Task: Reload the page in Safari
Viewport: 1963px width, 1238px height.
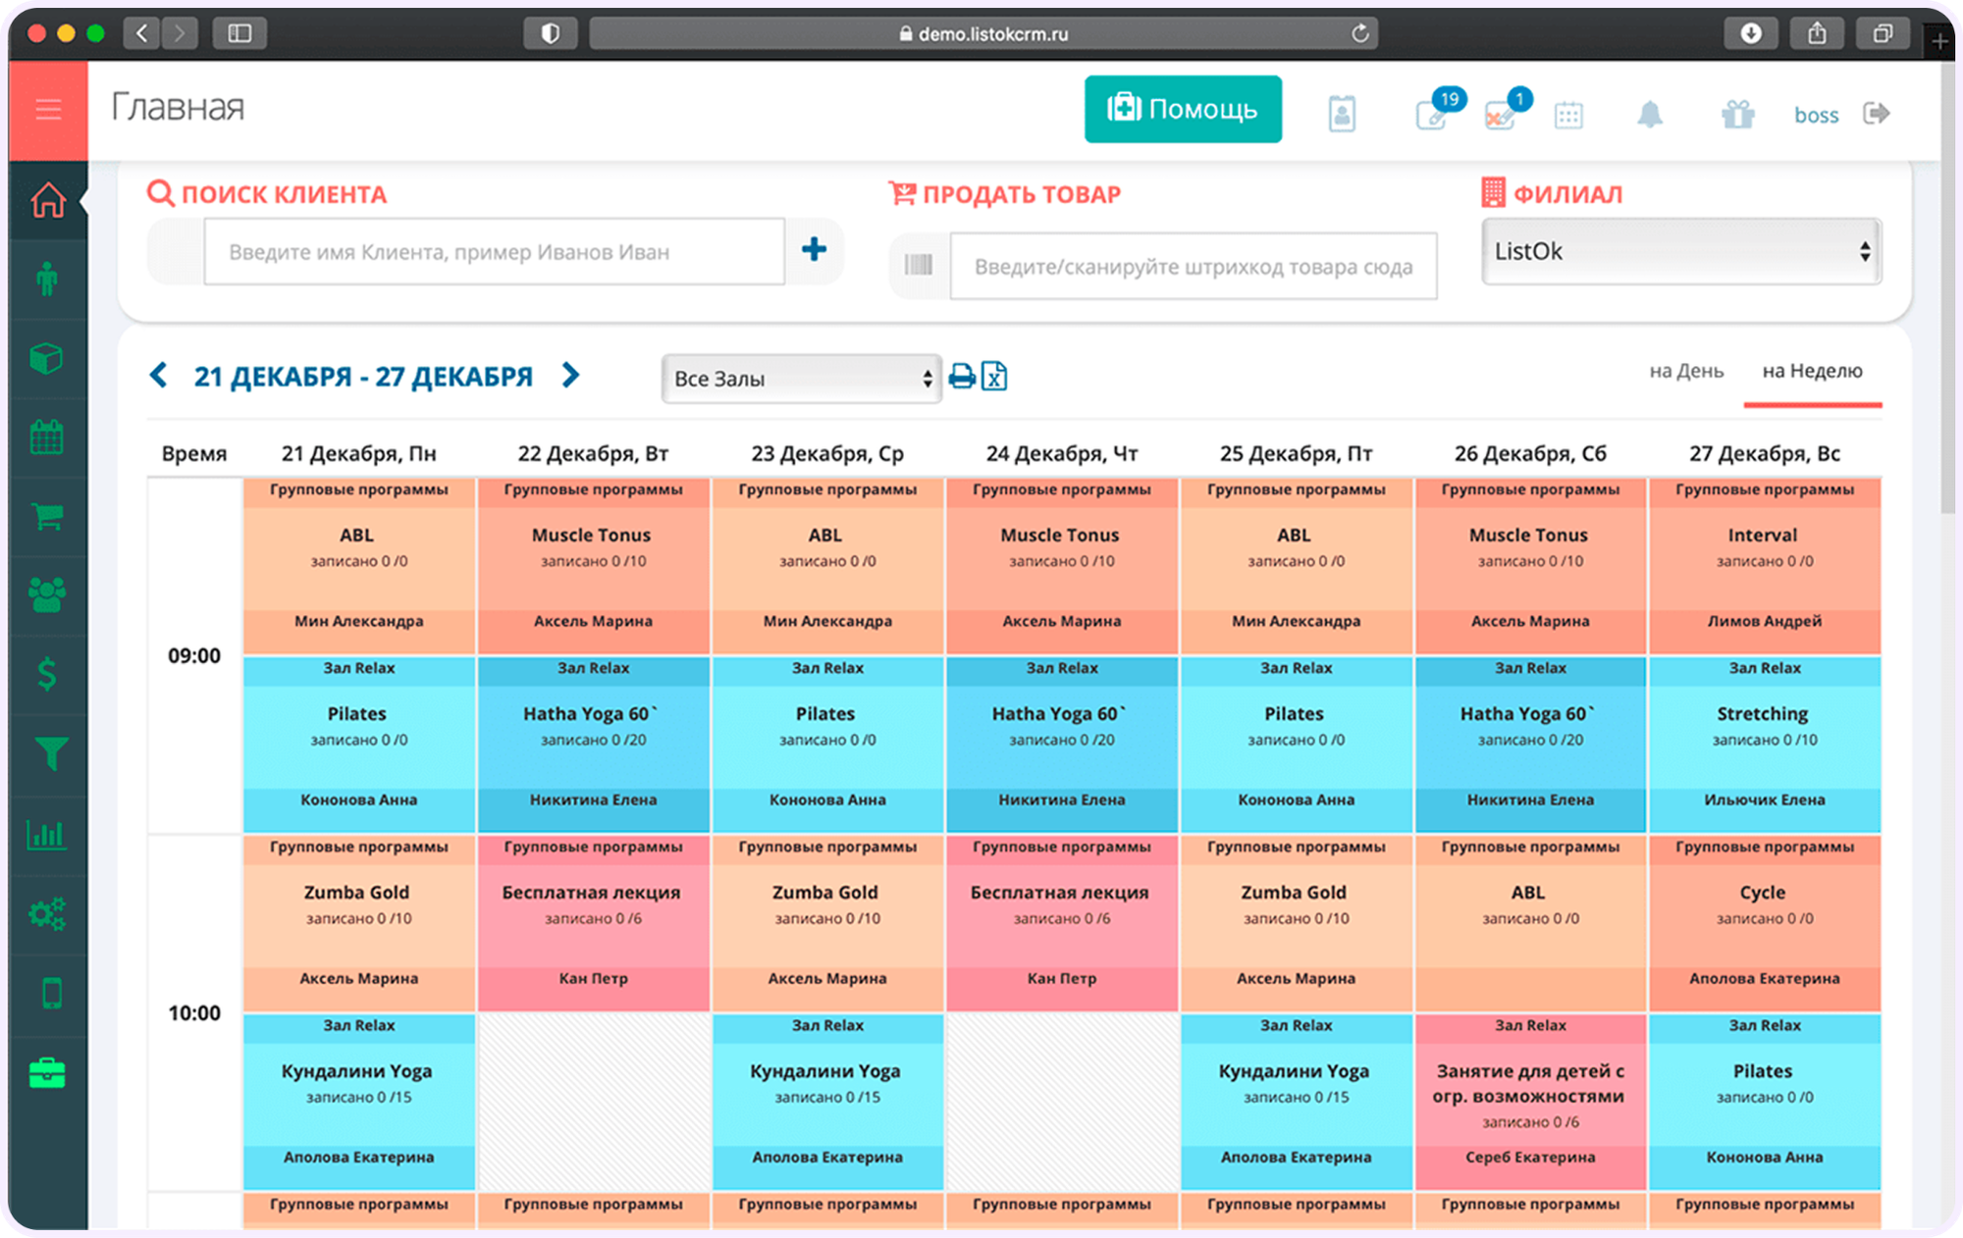Action: (x=1359, y=33)
